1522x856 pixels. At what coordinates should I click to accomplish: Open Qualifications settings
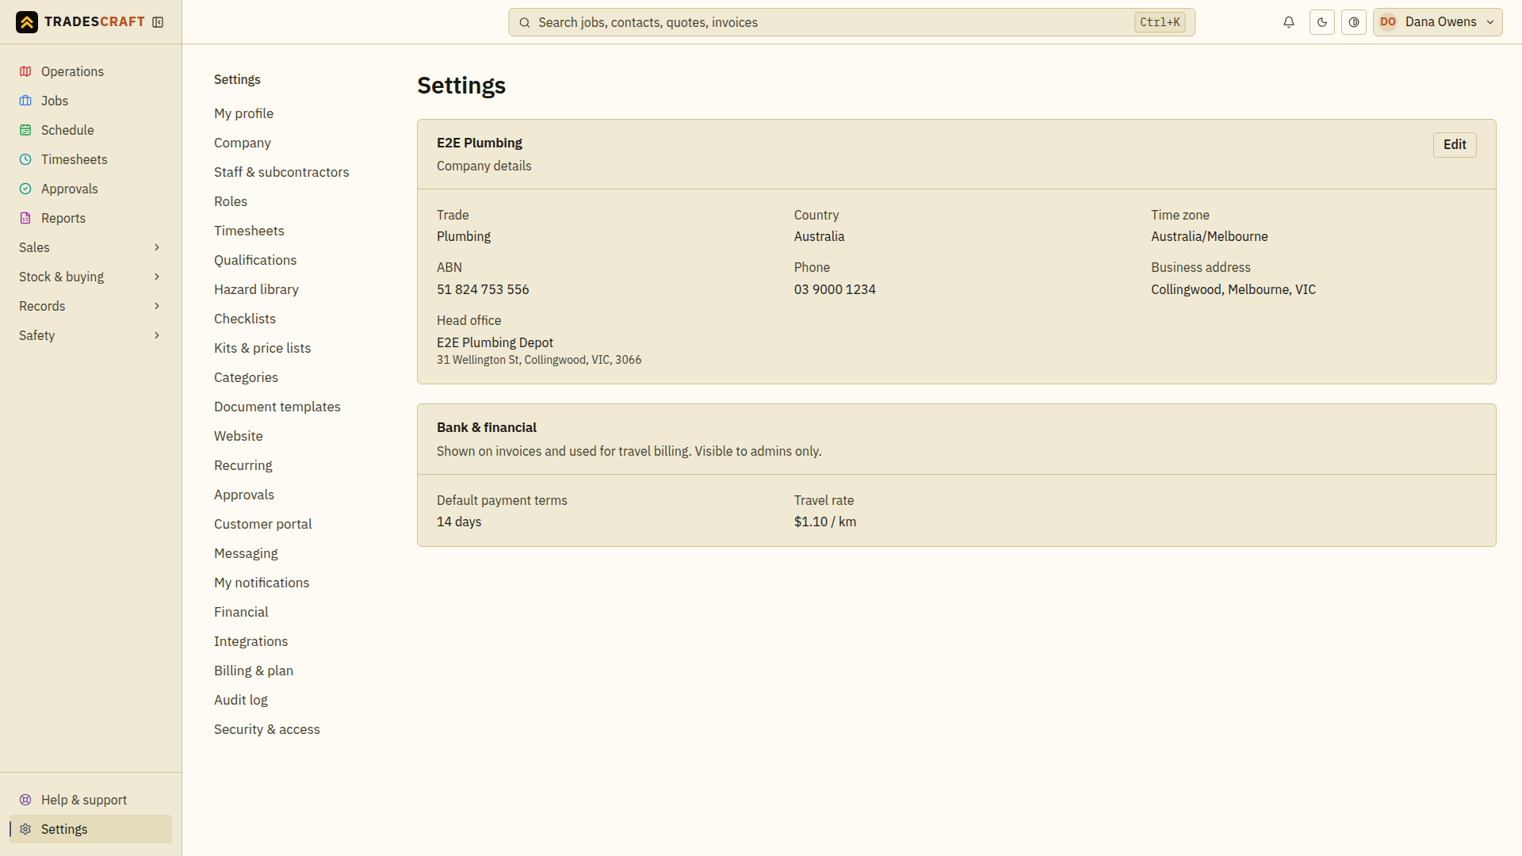pos(255,260)
